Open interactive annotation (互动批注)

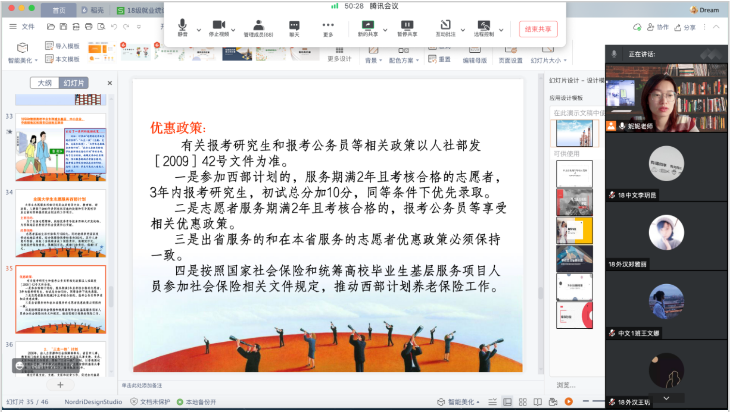(x=445, y=28)
